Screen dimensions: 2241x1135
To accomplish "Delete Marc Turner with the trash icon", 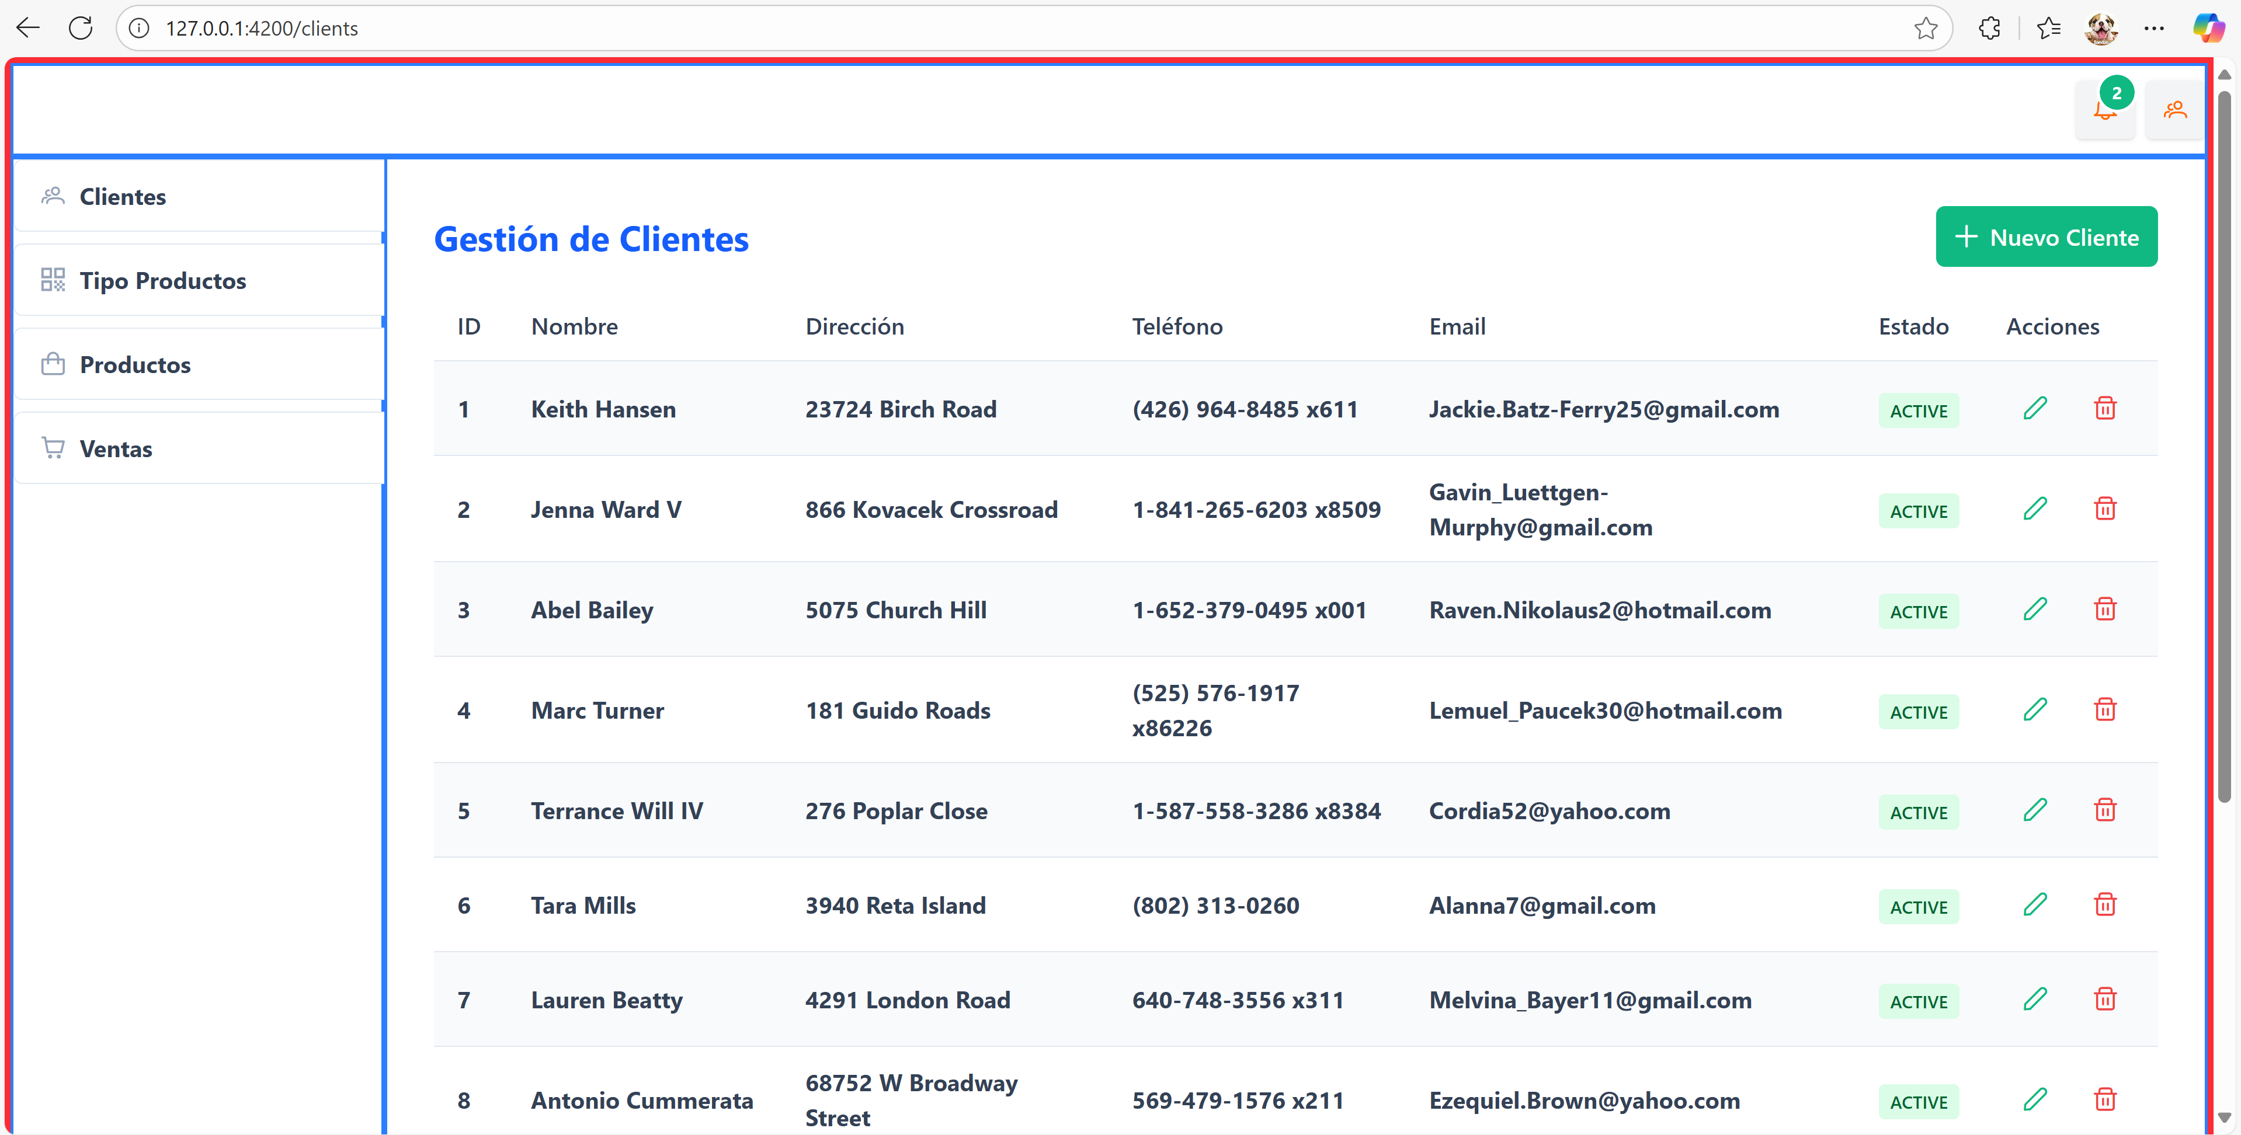I will pos(2104,710).
